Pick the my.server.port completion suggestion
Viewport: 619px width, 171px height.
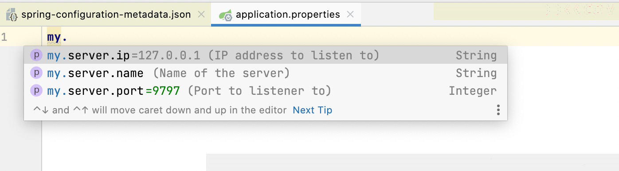[265, 91]
